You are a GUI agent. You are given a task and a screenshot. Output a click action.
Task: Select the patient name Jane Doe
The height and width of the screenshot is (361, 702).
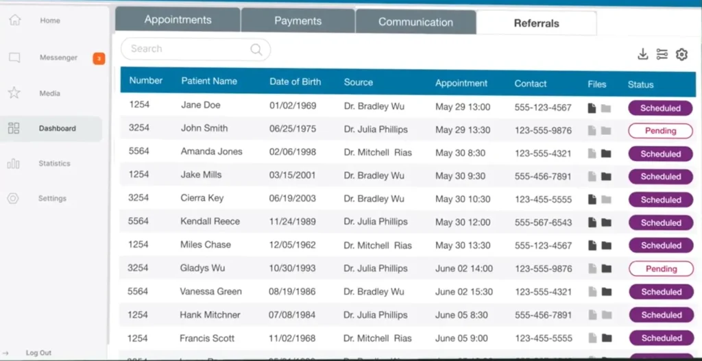pos(201,105)
